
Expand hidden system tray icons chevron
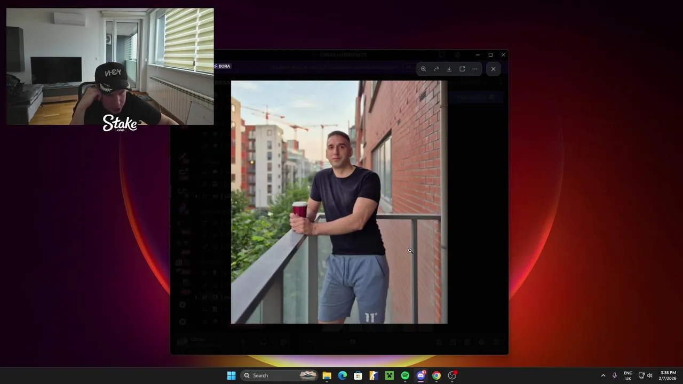pyautogui.click(x=603, y=375)
